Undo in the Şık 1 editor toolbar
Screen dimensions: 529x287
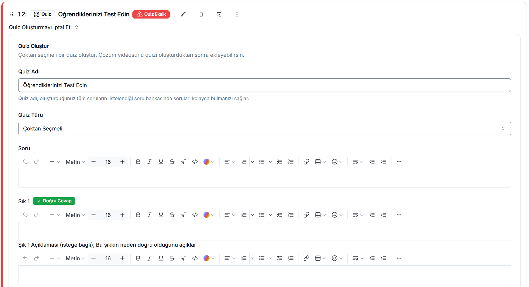25,215
